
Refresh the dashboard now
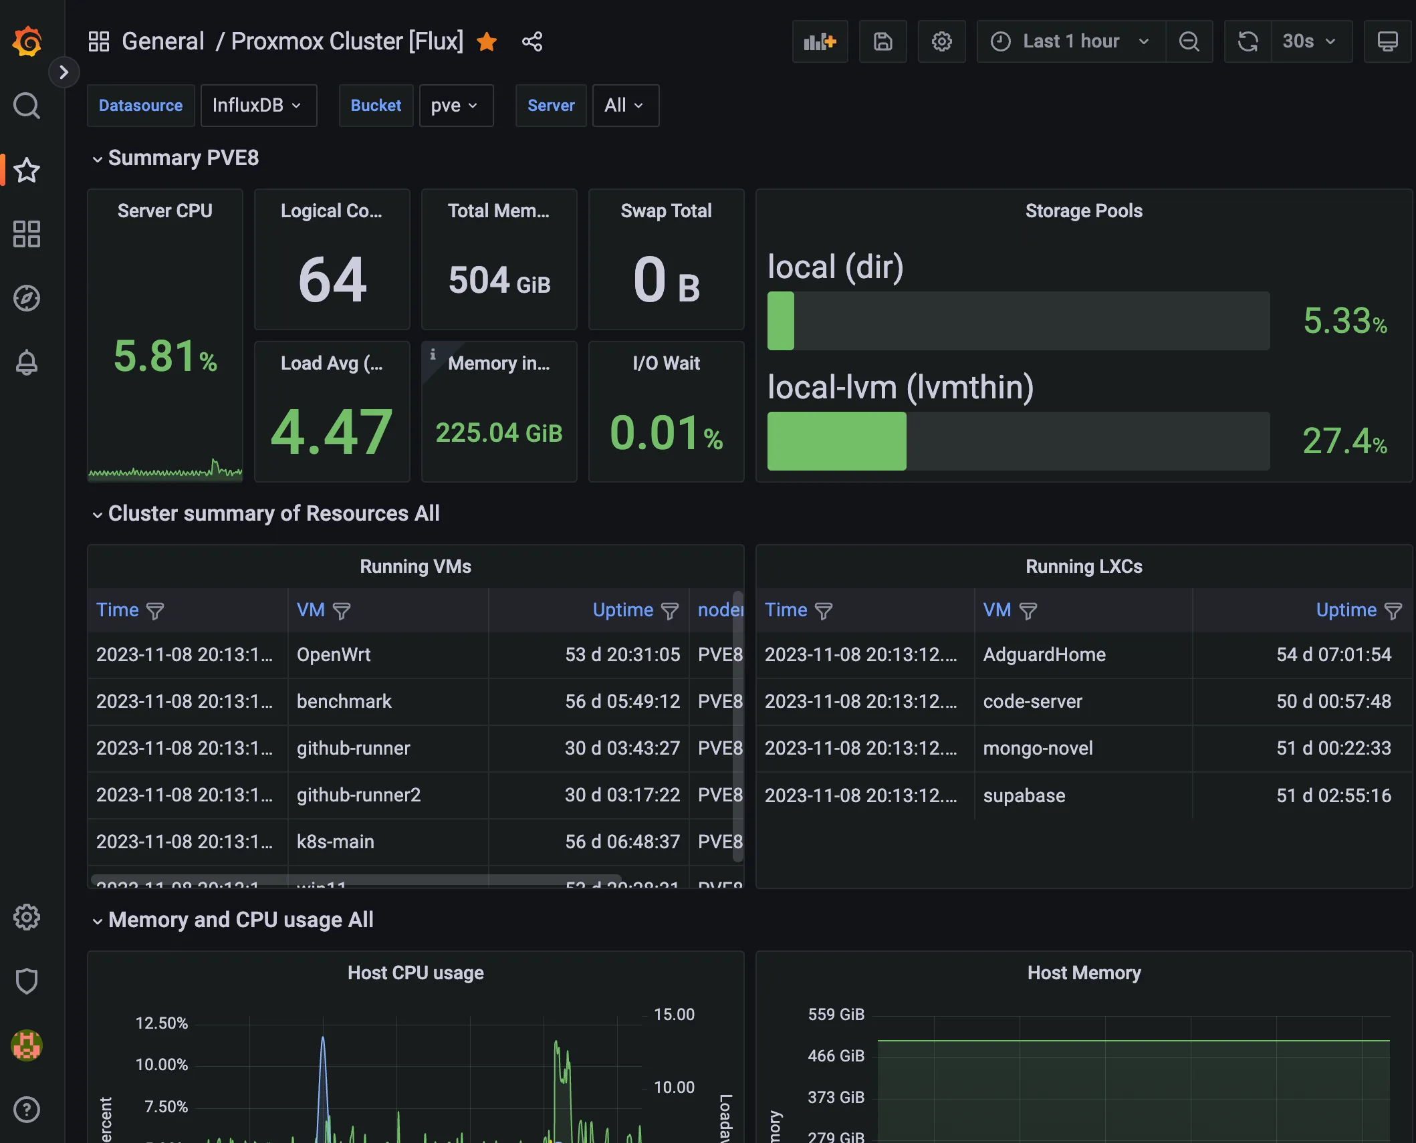1248,41
